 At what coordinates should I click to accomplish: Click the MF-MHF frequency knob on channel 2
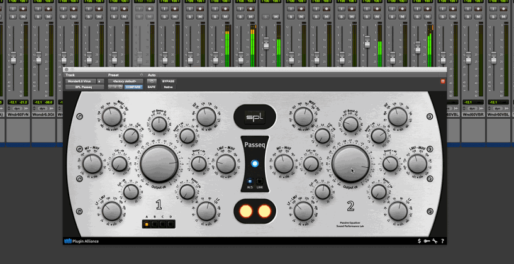coord(284,164)
